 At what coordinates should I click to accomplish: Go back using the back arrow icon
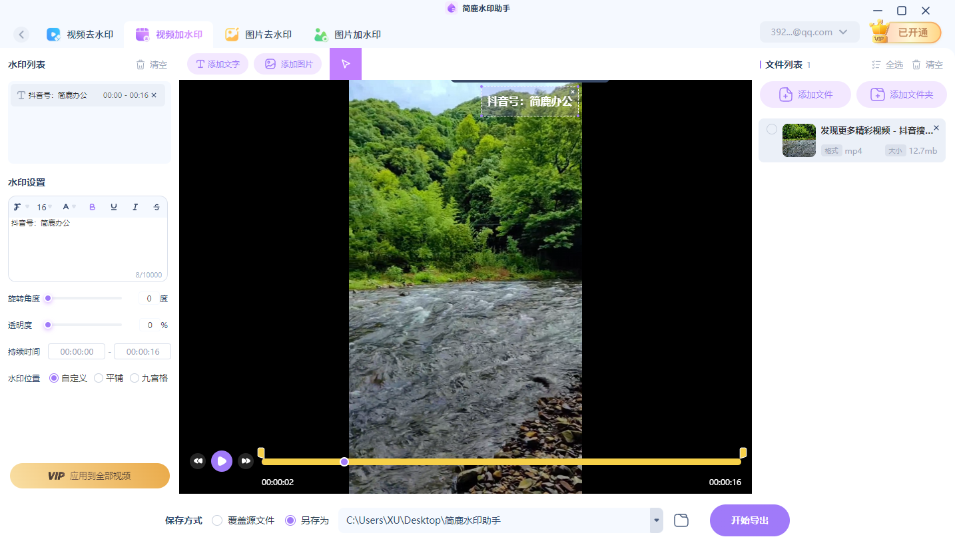click(x=21, y=35)
